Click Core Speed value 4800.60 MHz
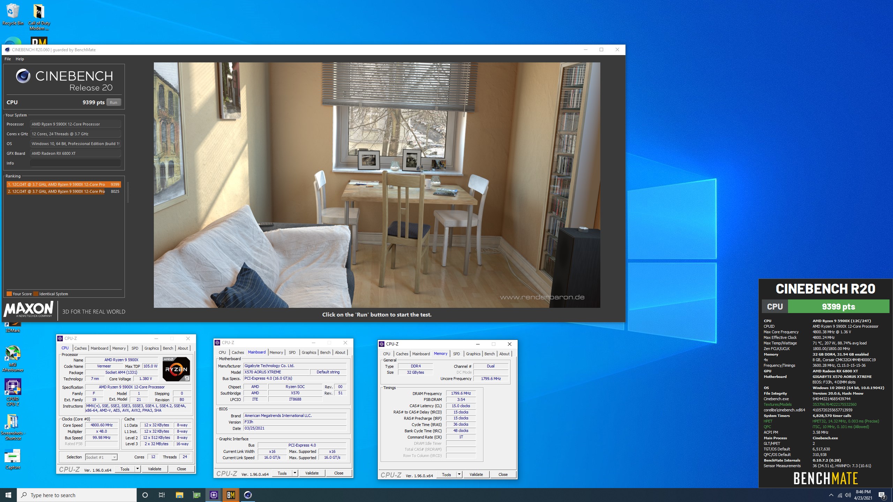The width and height of the screenshot is (893, 502). click(102, 425)
